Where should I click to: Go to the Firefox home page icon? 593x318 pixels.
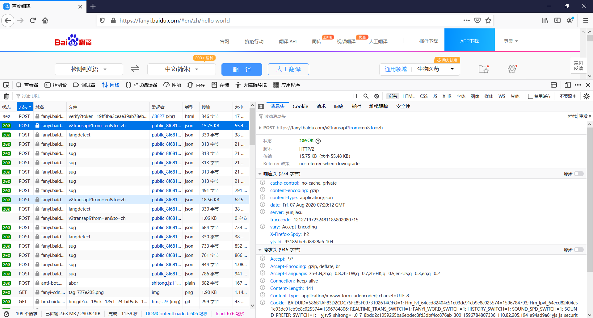pos(45,20)
